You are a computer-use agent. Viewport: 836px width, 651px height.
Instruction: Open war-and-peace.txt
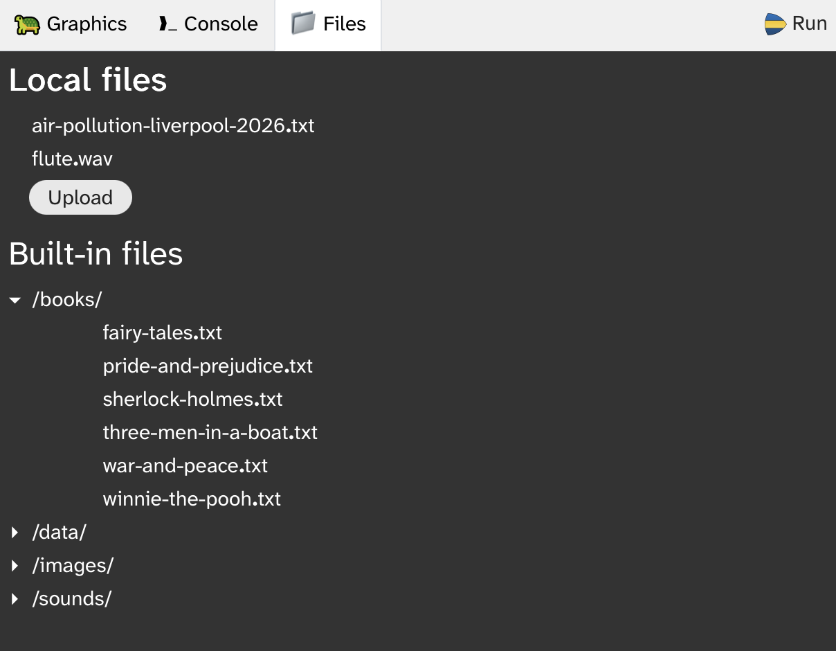point(185,465)
